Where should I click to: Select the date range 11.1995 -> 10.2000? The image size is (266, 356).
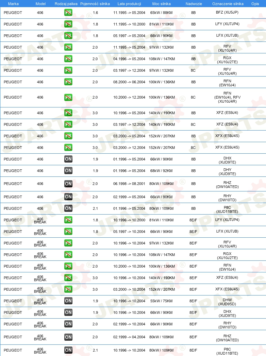point(129,24)
